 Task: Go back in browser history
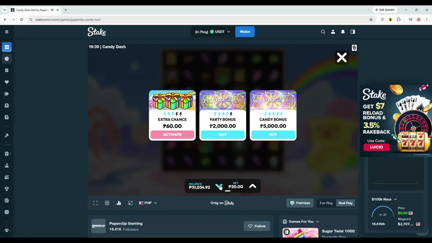coord(5,20)
